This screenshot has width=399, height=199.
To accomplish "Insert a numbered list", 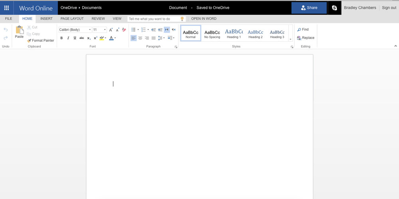I will pyautogui.click(x=144, y=30).
